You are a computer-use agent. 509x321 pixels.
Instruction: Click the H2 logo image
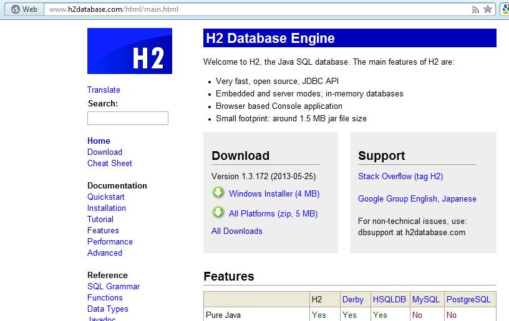[x=130, y=51]
